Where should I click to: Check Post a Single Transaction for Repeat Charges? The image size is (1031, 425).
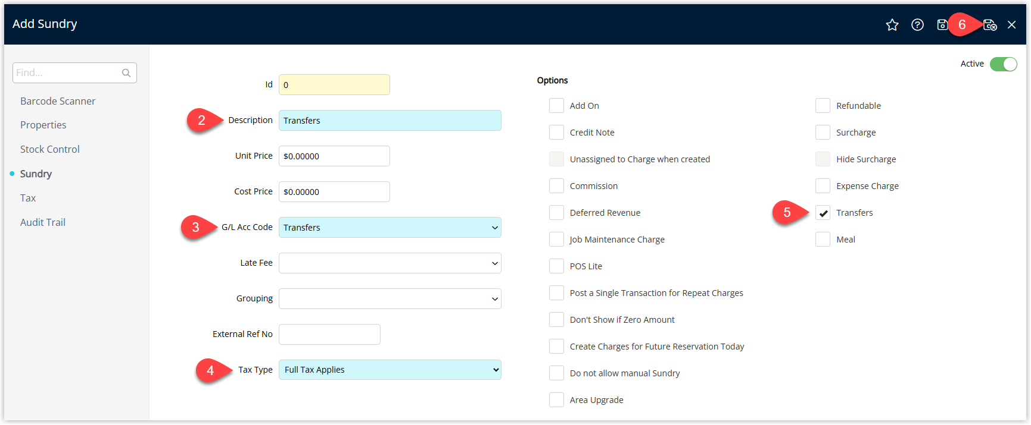point(556,293)
